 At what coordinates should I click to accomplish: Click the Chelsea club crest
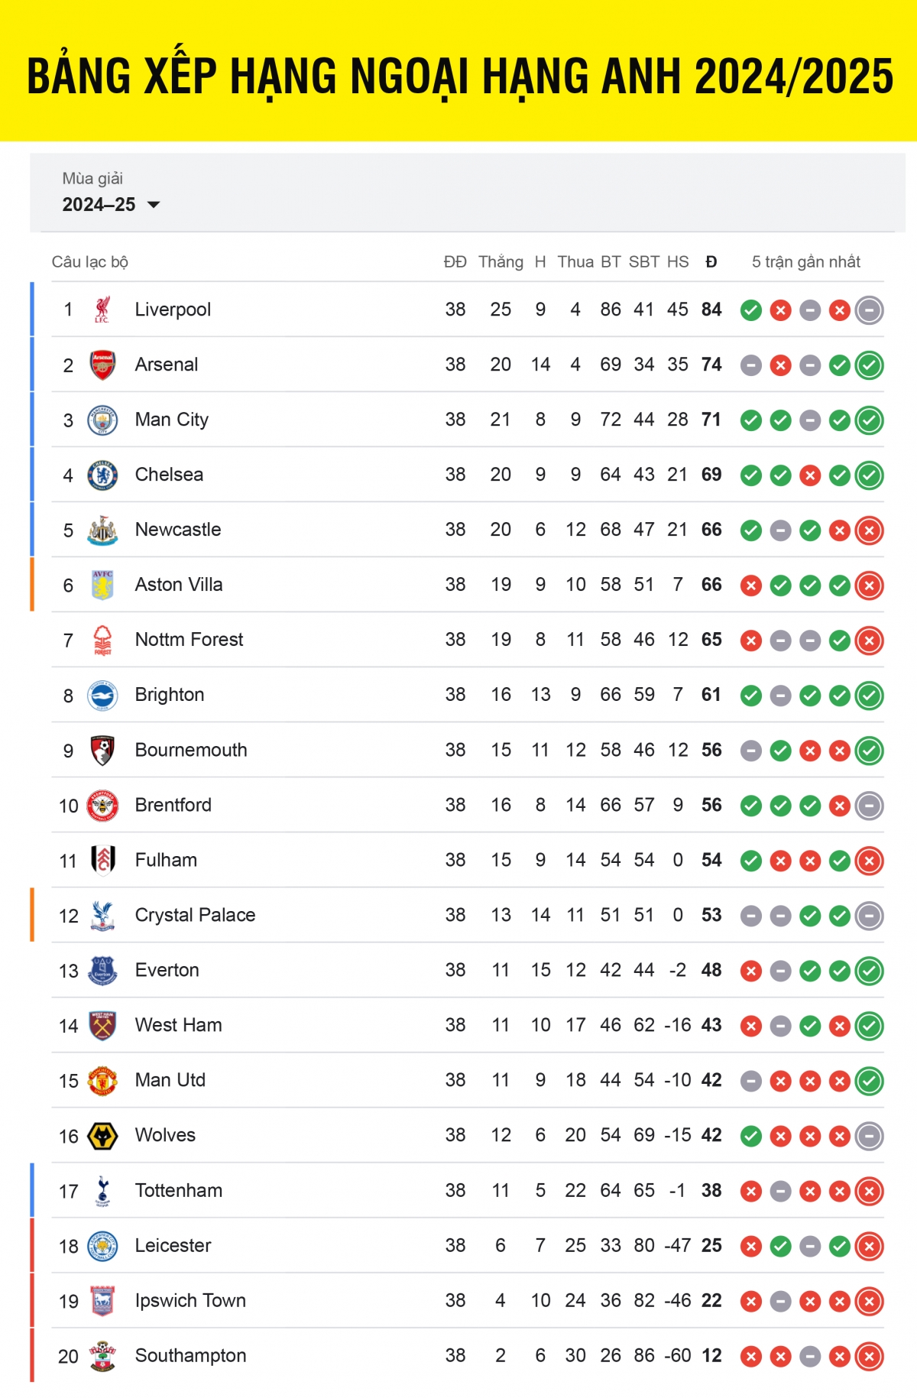click(102, 475)
